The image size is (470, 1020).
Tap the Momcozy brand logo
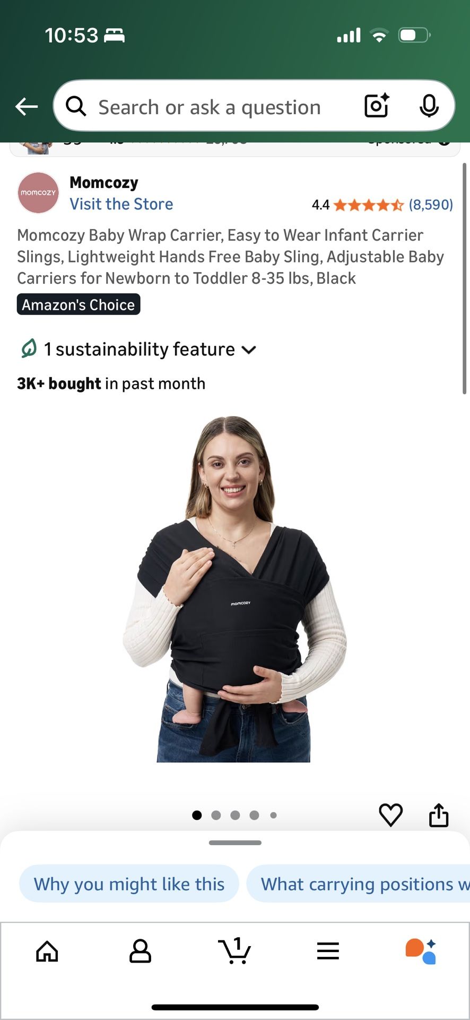pos(38,193)
